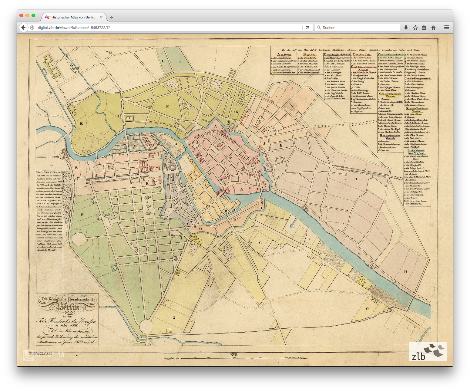Click 'D. in Neu Cöln' legend heading

(362, 55)
